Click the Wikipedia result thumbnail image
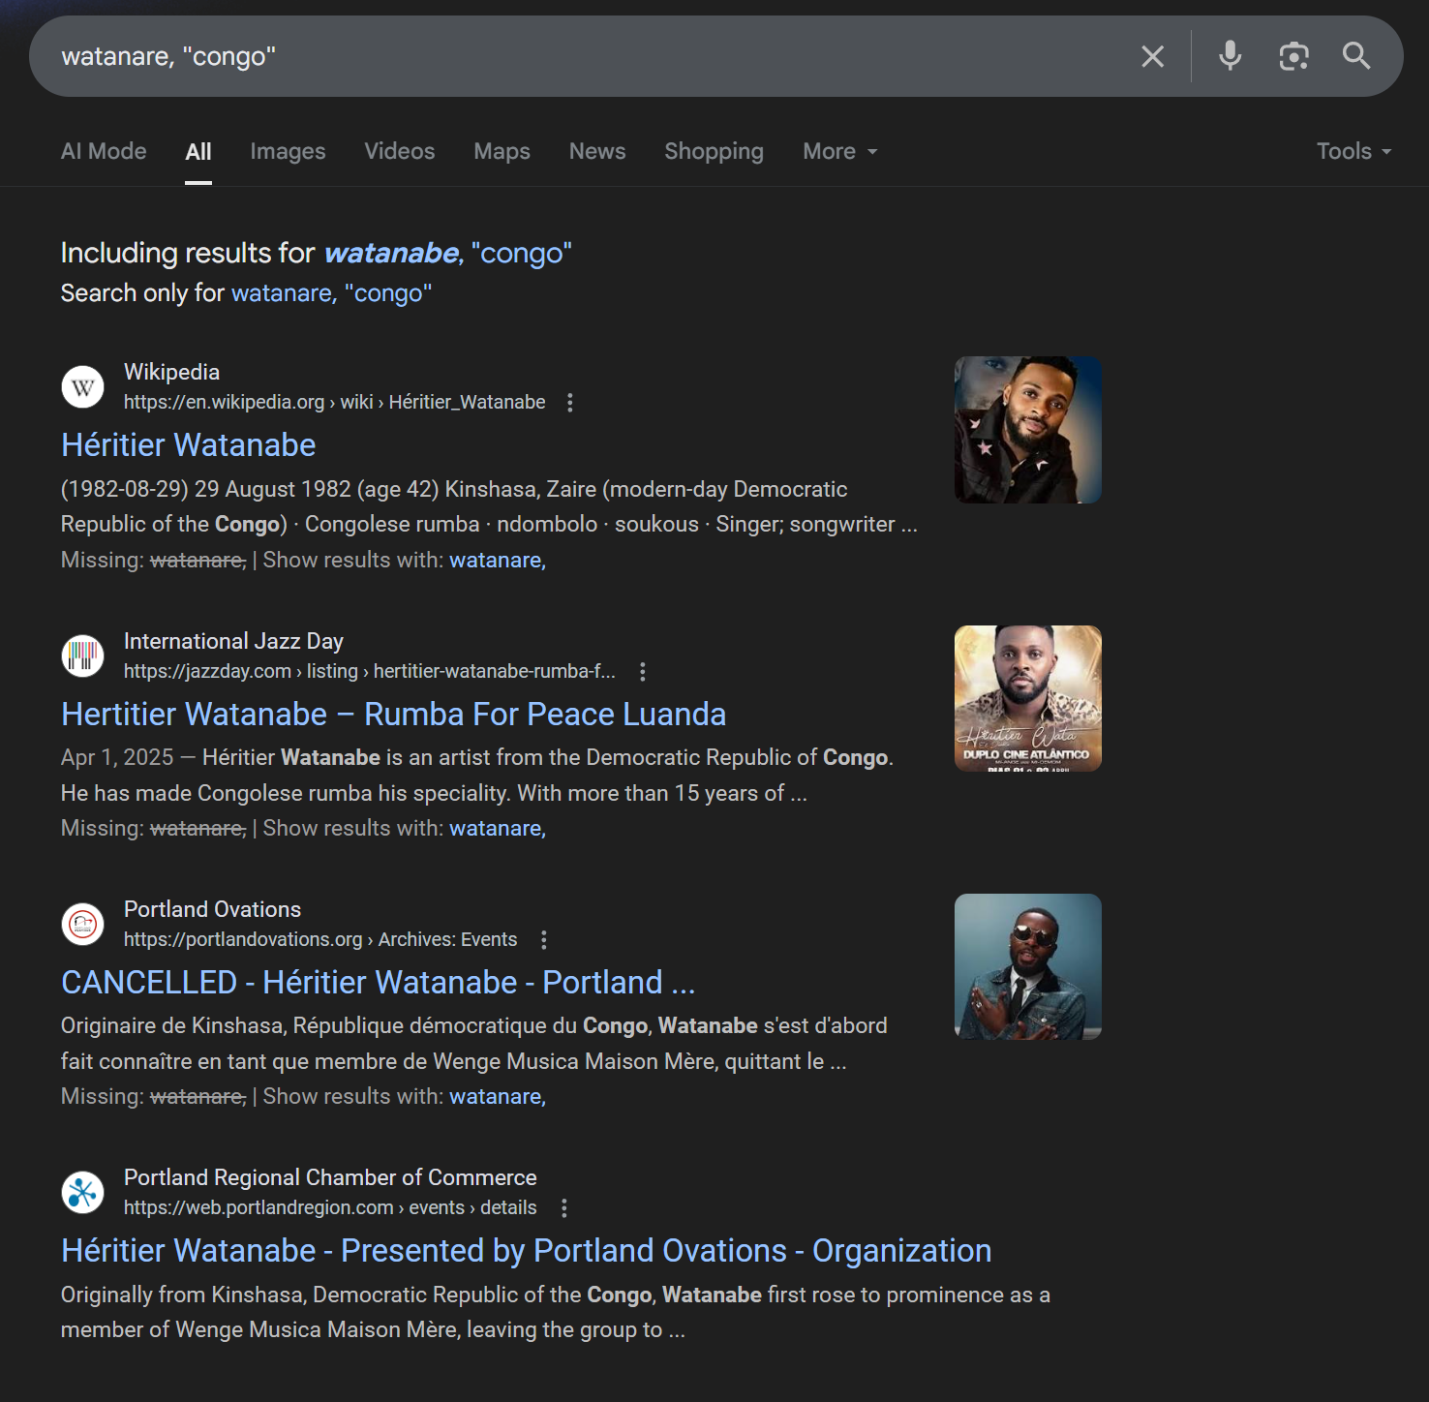This screenshot has height=1402, width=1429. pos(1028,430)
